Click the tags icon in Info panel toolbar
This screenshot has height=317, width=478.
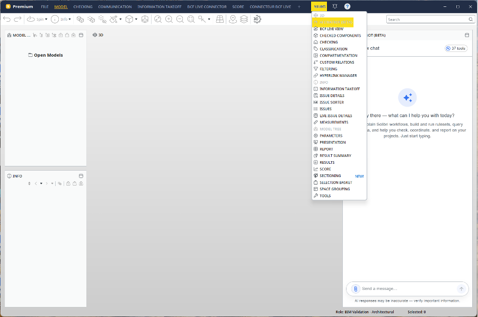(x=60, y=183)
